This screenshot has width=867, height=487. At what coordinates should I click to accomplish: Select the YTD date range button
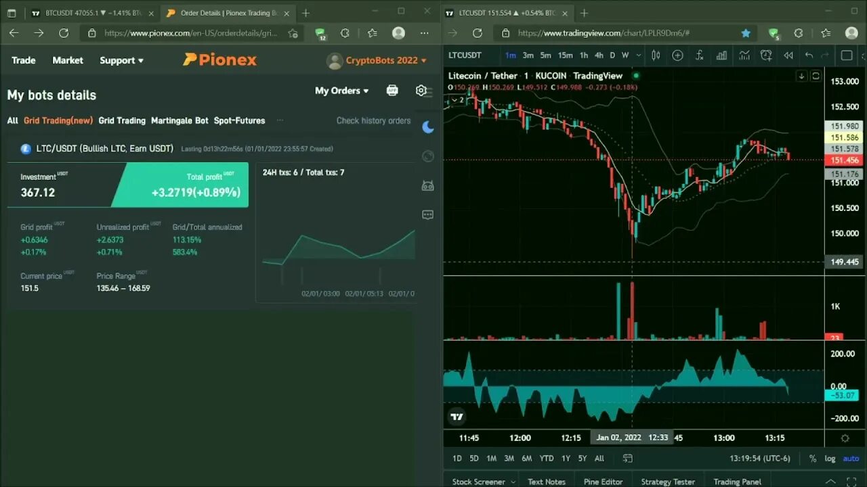point(546,459)
